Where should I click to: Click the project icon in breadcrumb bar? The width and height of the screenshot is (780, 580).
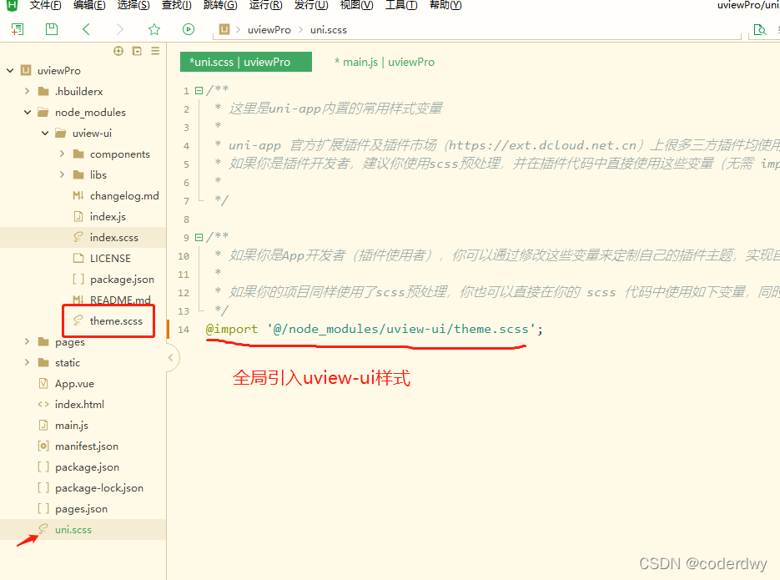point(224,29)
